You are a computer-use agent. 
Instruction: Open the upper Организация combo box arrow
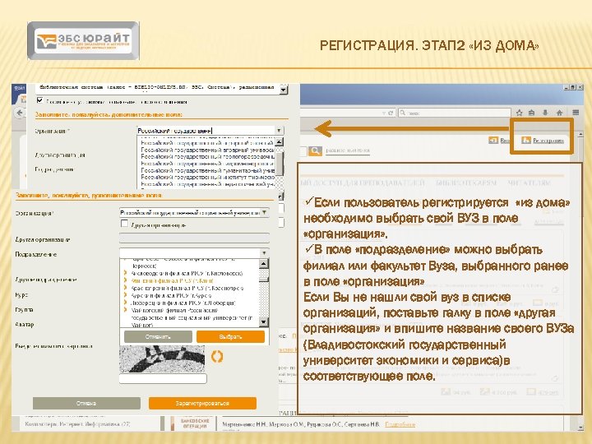tap(279, 130)
